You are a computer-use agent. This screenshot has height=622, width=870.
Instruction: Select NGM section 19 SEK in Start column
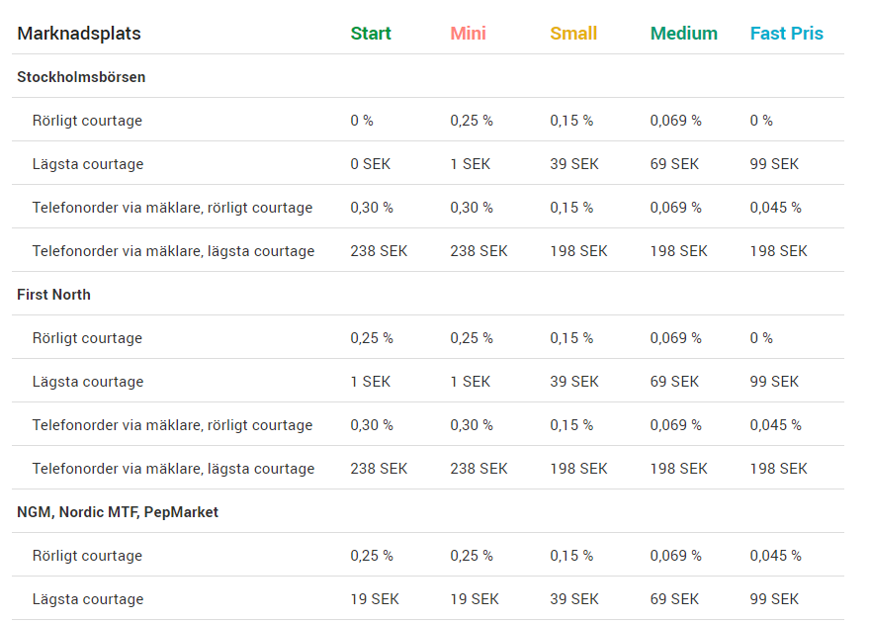point(374,599)
